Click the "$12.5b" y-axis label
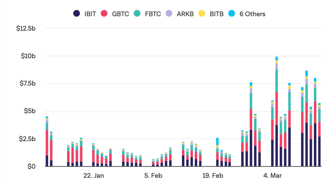Screen dimensions: 333x184 [26, 28]
